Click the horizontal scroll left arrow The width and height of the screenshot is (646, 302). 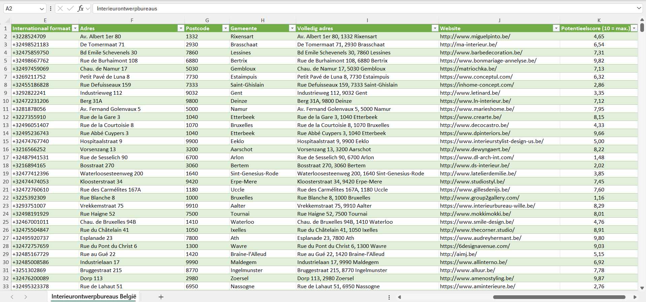pyautogui.click(x=400, y=297)
